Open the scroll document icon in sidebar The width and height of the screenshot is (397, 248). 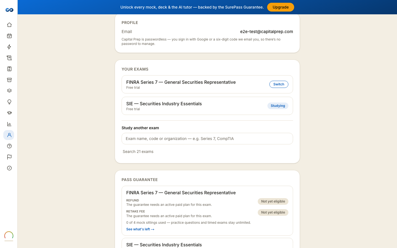[9, 58]
